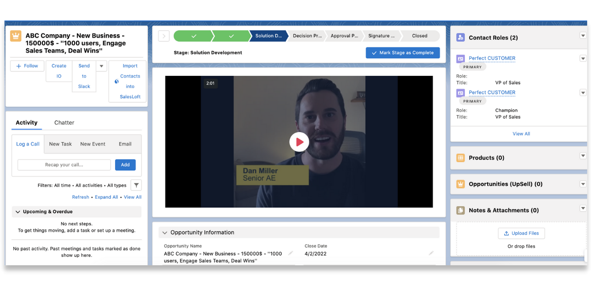The image size is (591, 285).
Task: Switch to the Chatter tab
Action: 64,122
